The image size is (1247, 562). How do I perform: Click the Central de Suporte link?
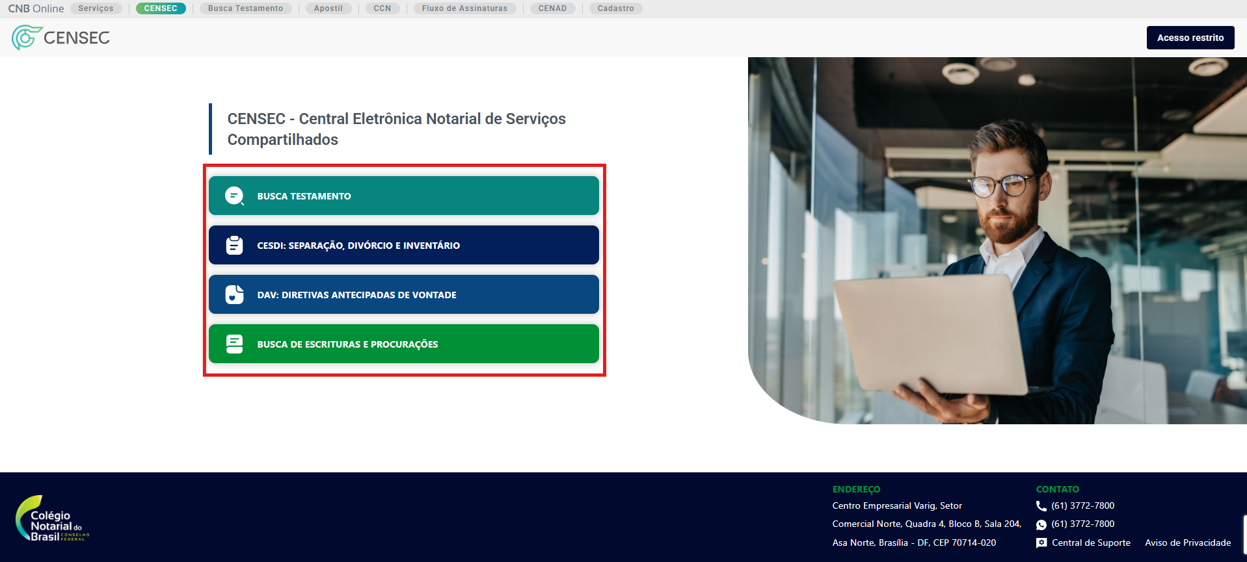(x=1091, y=543)
